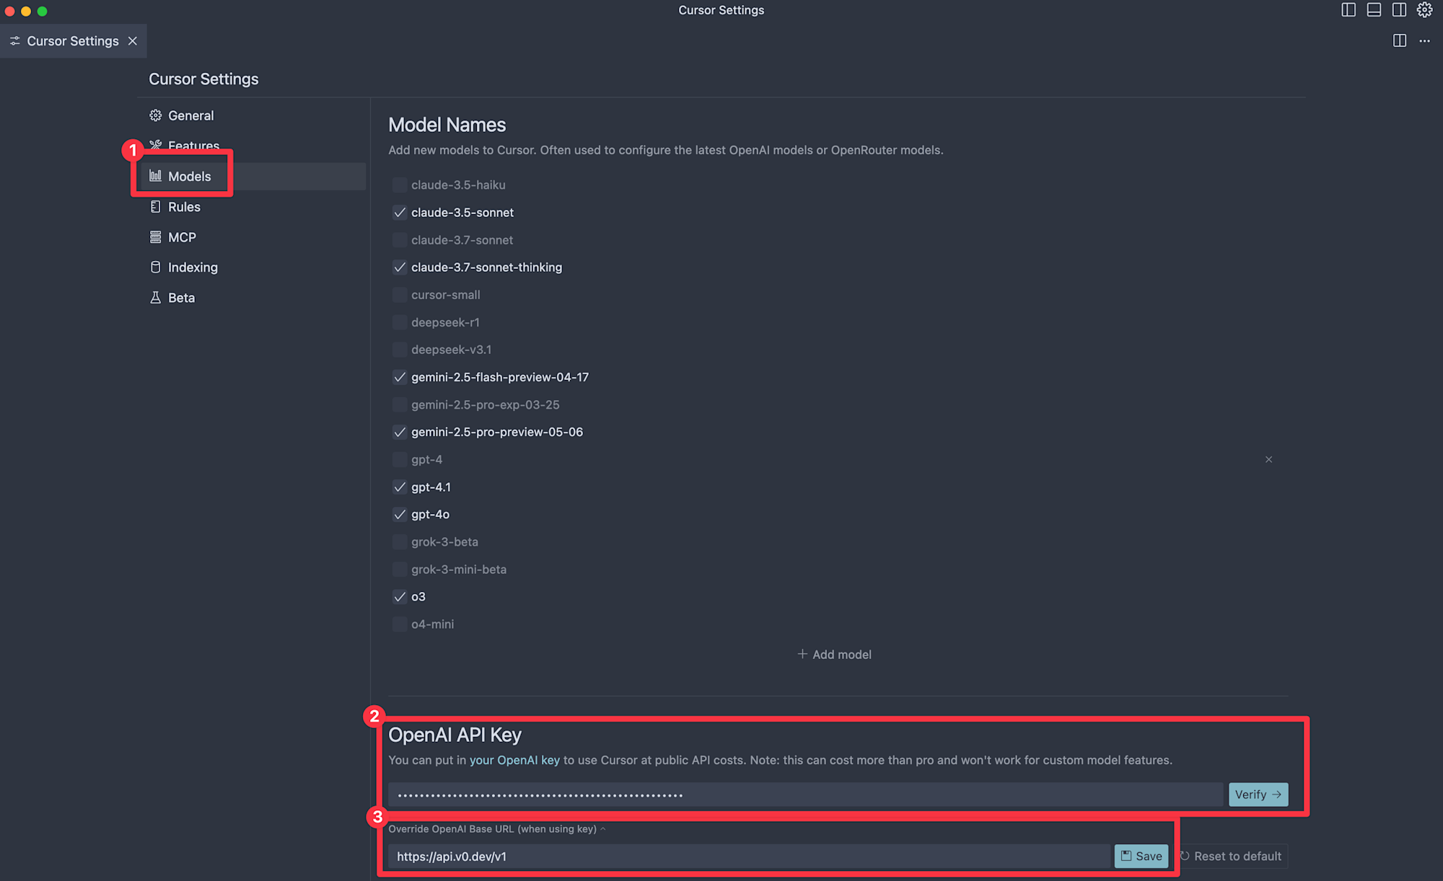Enable o4-mini model checkbox

coord(399,624)
